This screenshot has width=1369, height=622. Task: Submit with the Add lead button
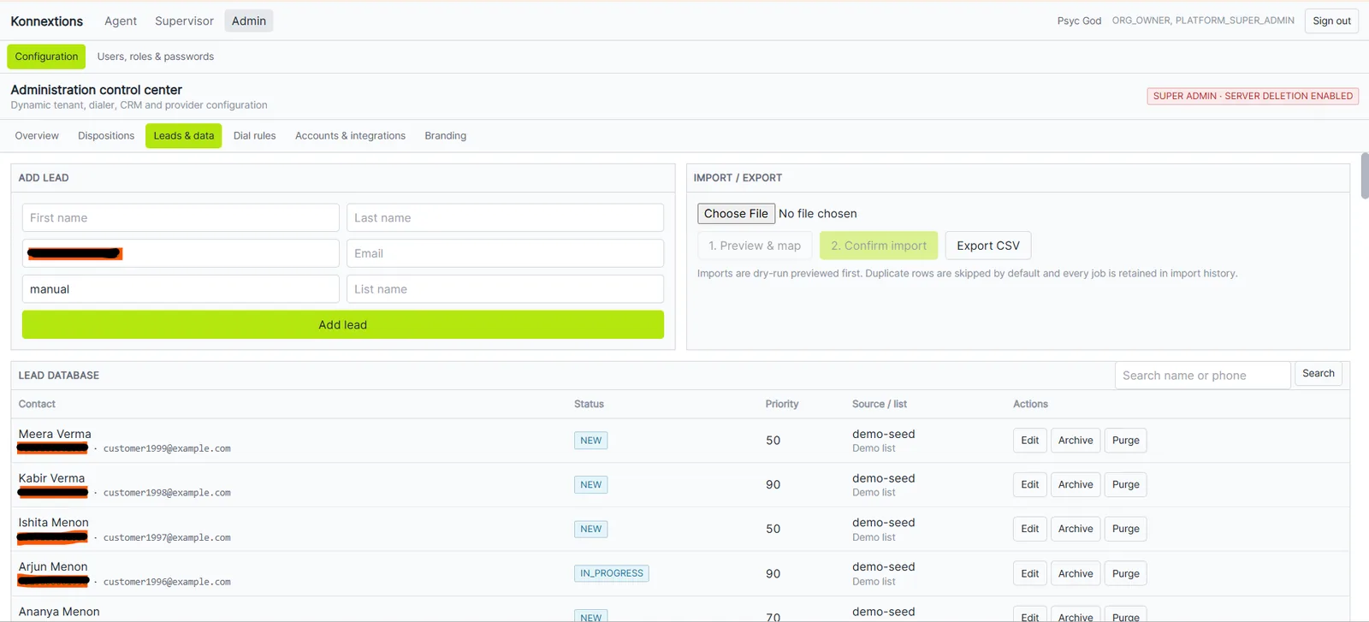(x=343, y=325)
